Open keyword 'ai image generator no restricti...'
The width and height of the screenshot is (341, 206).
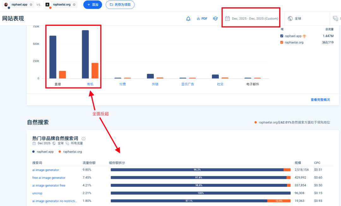(x=55, y=201)
